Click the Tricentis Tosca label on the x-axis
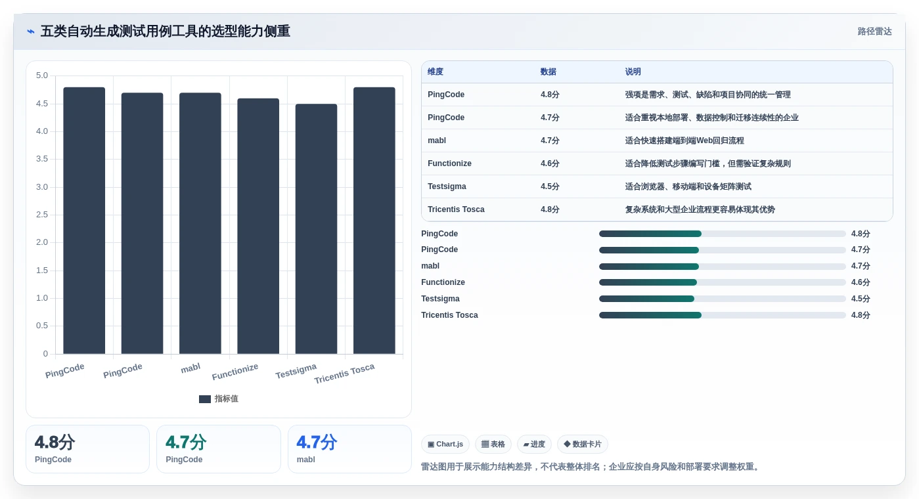The image size is (919, 499). coord(344,374)
